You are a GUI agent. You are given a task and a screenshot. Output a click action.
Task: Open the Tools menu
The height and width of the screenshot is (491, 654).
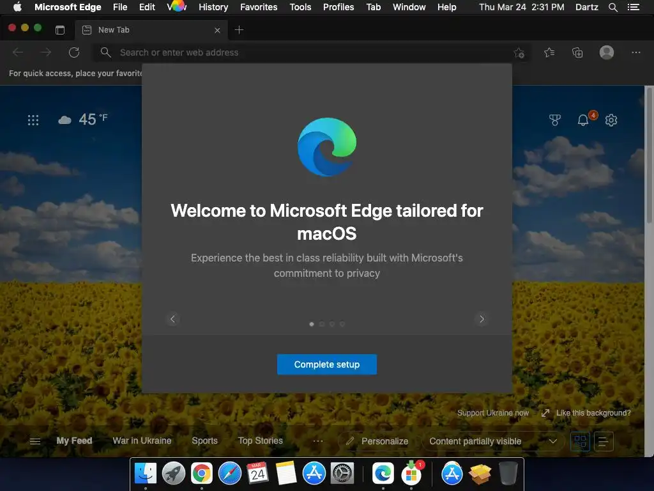(300, 7)
